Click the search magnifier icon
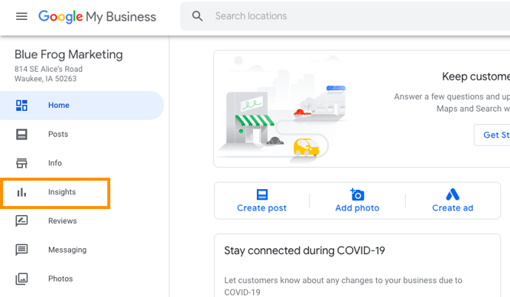This screenshot has width=510, height=297. [197, 16]
